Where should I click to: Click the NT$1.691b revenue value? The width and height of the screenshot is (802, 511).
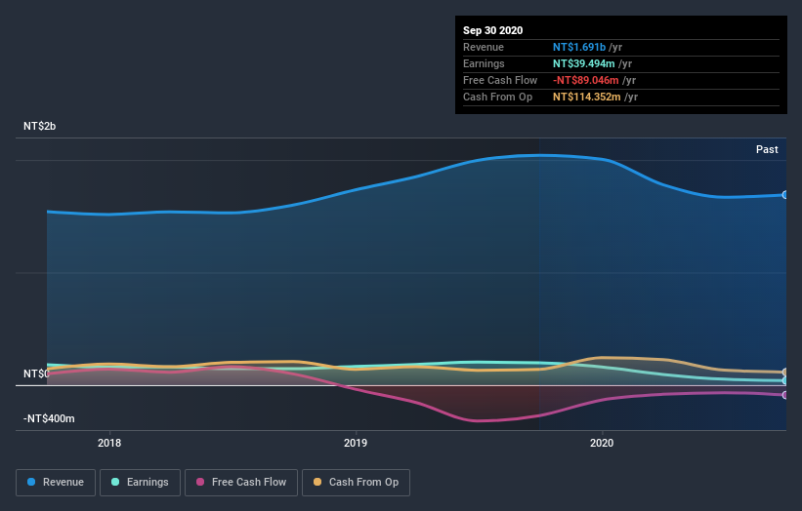point(579,47)
